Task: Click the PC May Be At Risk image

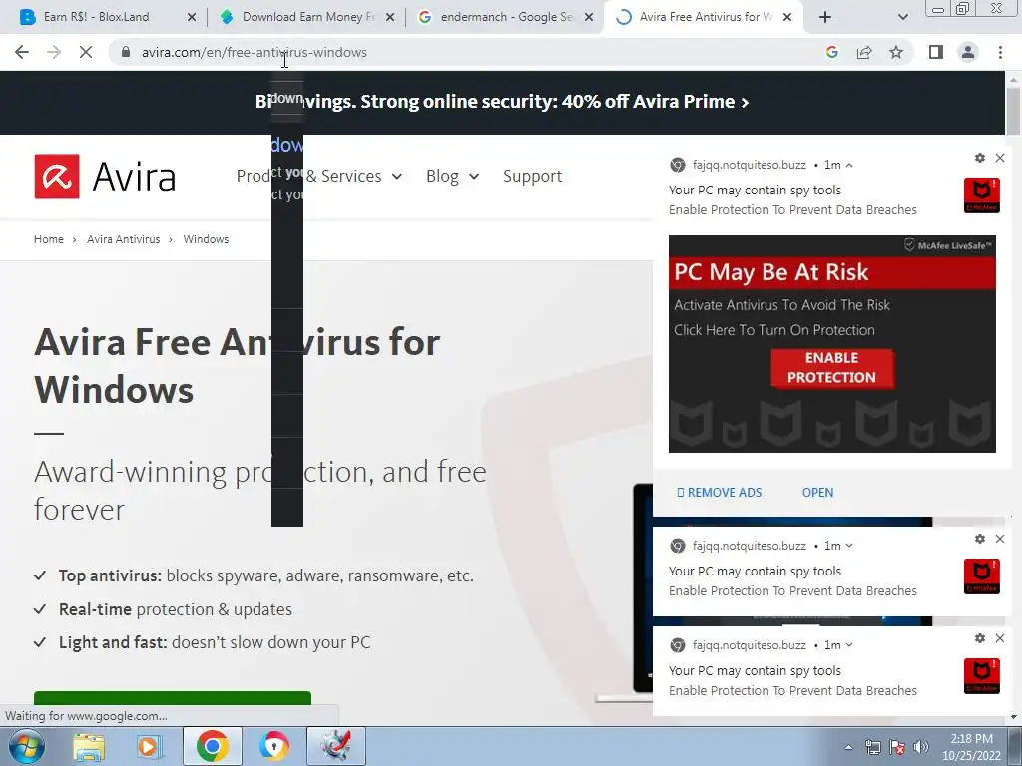Action: tap(831, 344)
